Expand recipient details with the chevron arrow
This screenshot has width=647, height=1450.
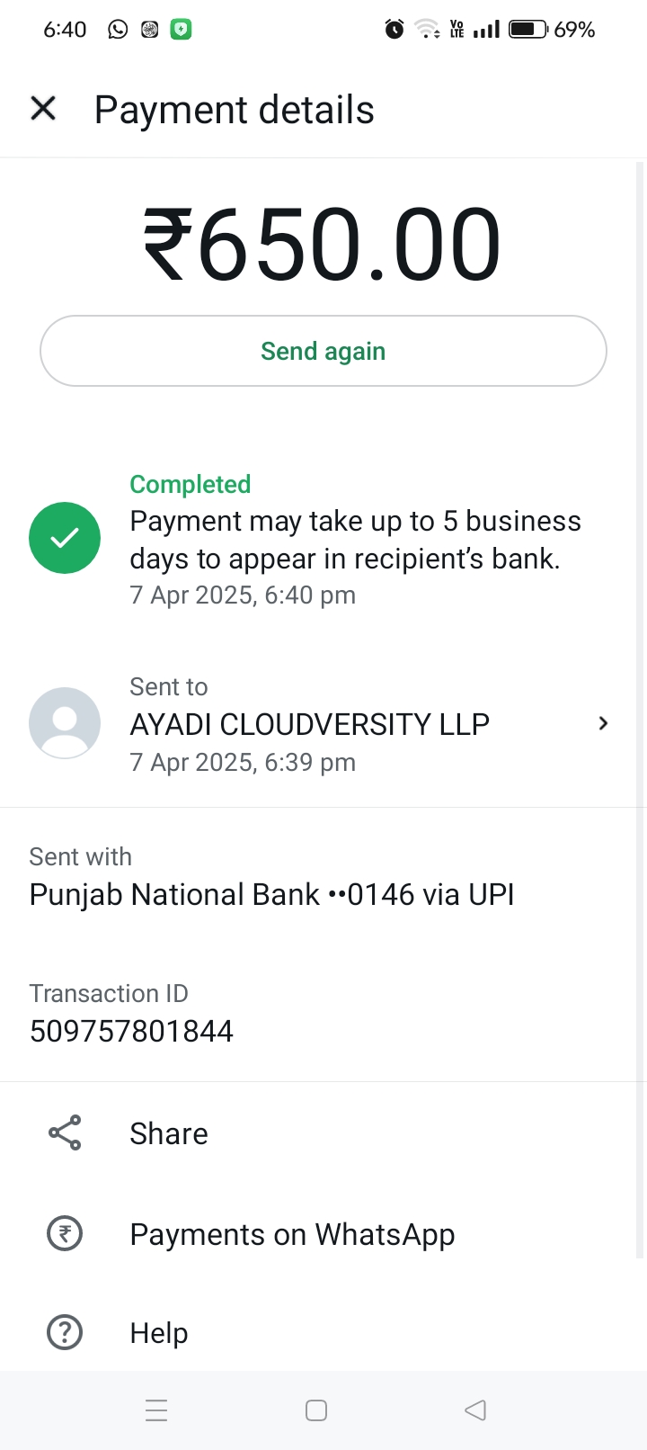tap(603, 723)
